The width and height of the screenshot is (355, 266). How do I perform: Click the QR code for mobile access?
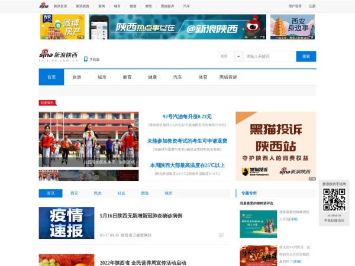tap(334, 200)
